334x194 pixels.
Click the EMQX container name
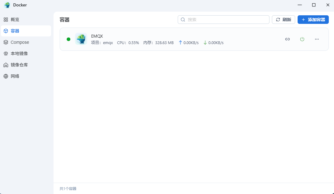(x=97, y=36)
